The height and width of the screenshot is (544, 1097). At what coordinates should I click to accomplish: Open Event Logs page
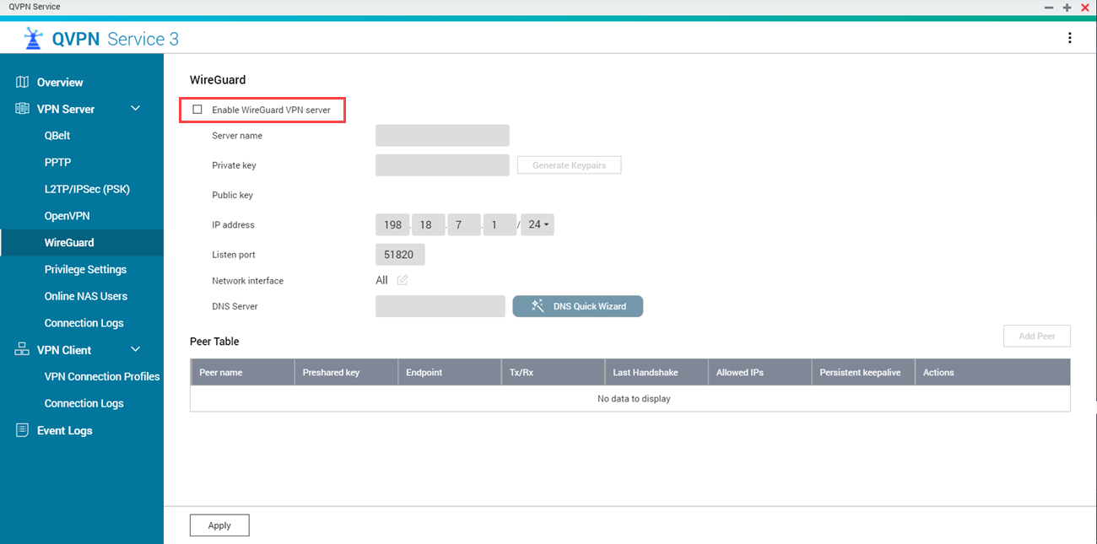(x=65, y=430)
